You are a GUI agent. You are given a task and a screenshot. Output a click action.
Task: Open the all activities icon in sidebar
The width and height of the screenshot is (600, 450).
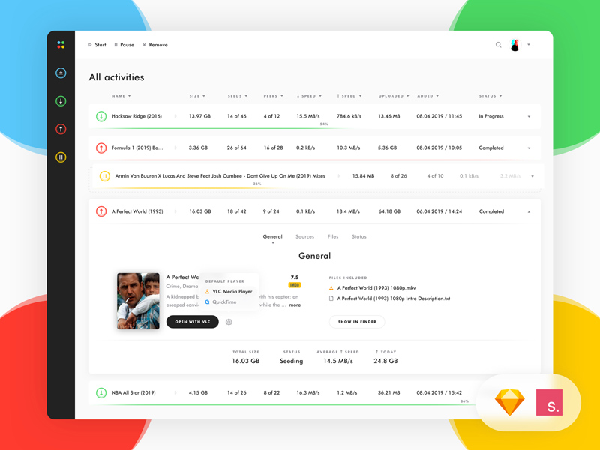(61, 73)
